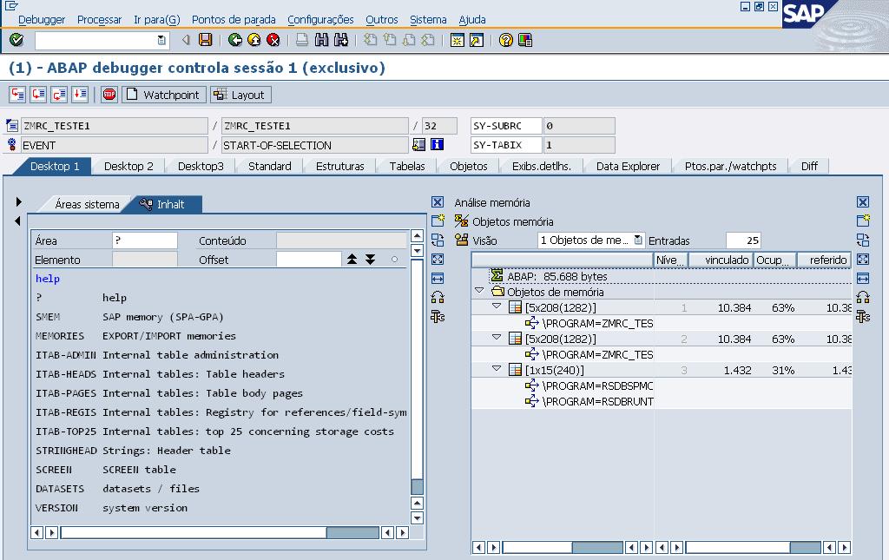Open the Pontos de parada menu
This screenshot has height=560, width=889.
(x=233, y=19)
